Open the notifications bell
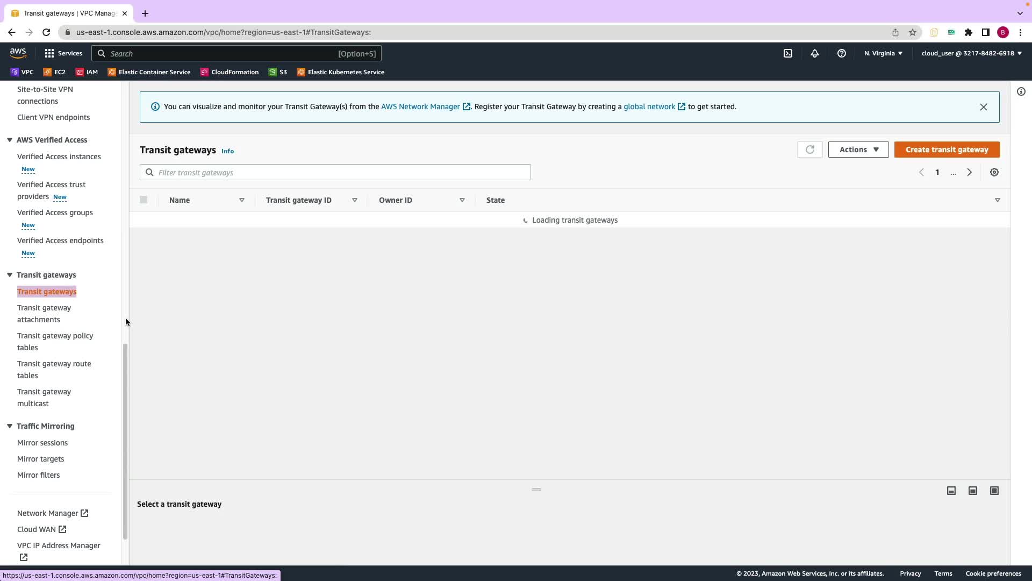The width and height of the screenshot is (1032, 581). 814,53
